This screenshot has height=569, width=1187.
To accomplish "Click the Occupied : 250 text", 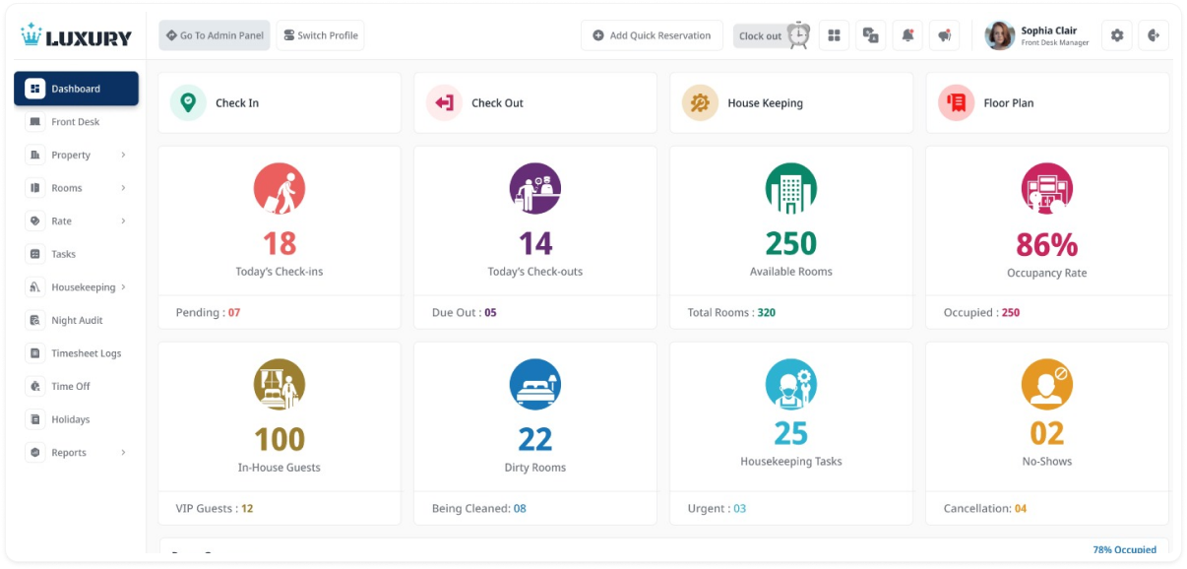I will 982,312.
